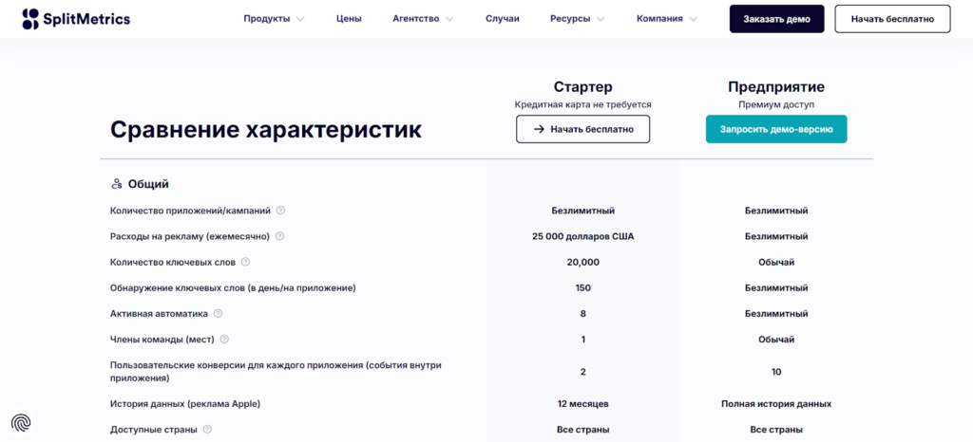The height and width of the screenshot is (442, 973).
Task: Click Начать бесплатно under the Стартер plan
Action: pos(583,129)
